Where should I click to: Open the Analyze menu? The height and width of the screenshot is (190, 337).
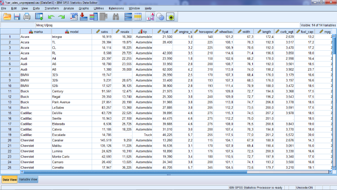(x=68, y=8)
